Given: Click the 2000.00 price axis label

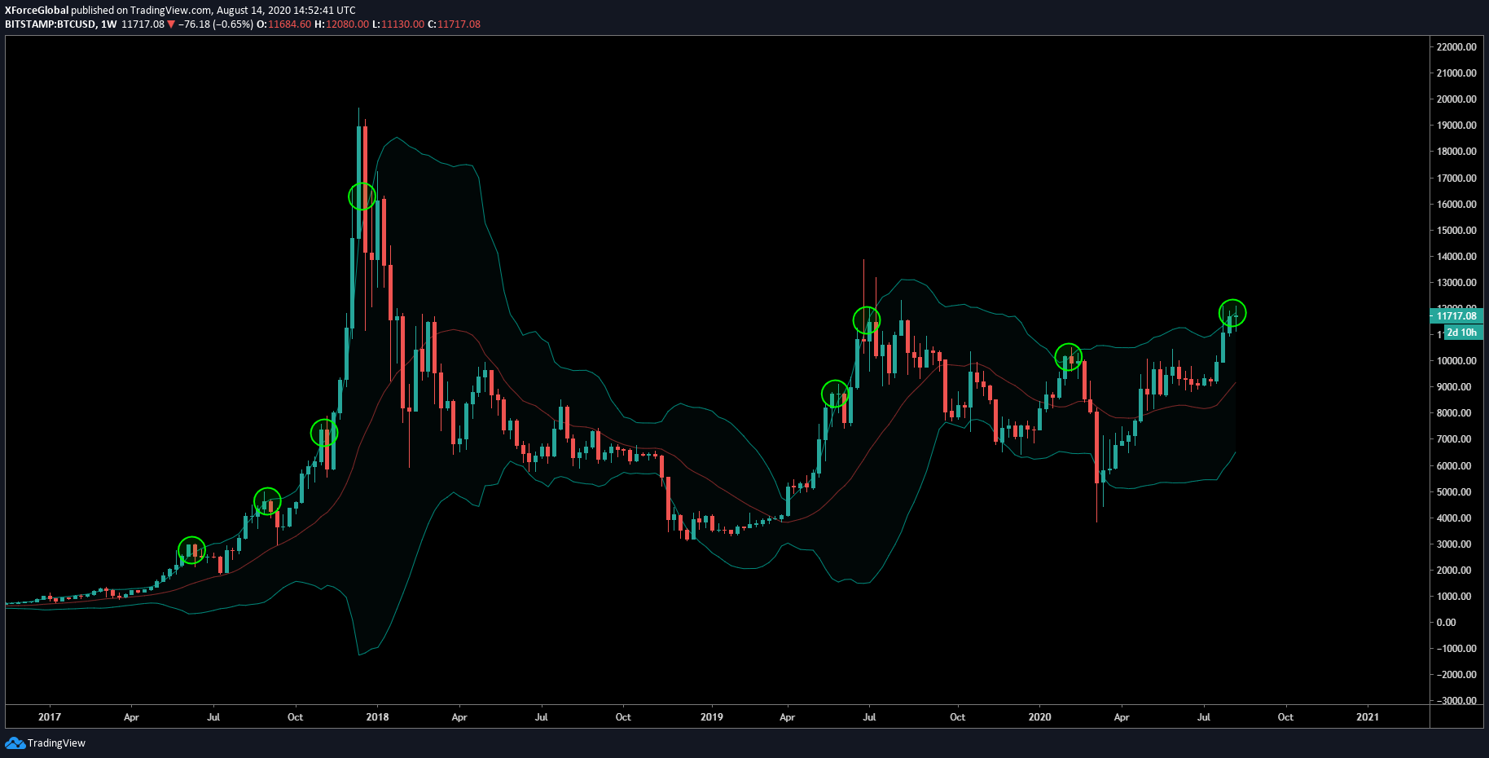Looking at the screenshot, I should coord(1454,570).
